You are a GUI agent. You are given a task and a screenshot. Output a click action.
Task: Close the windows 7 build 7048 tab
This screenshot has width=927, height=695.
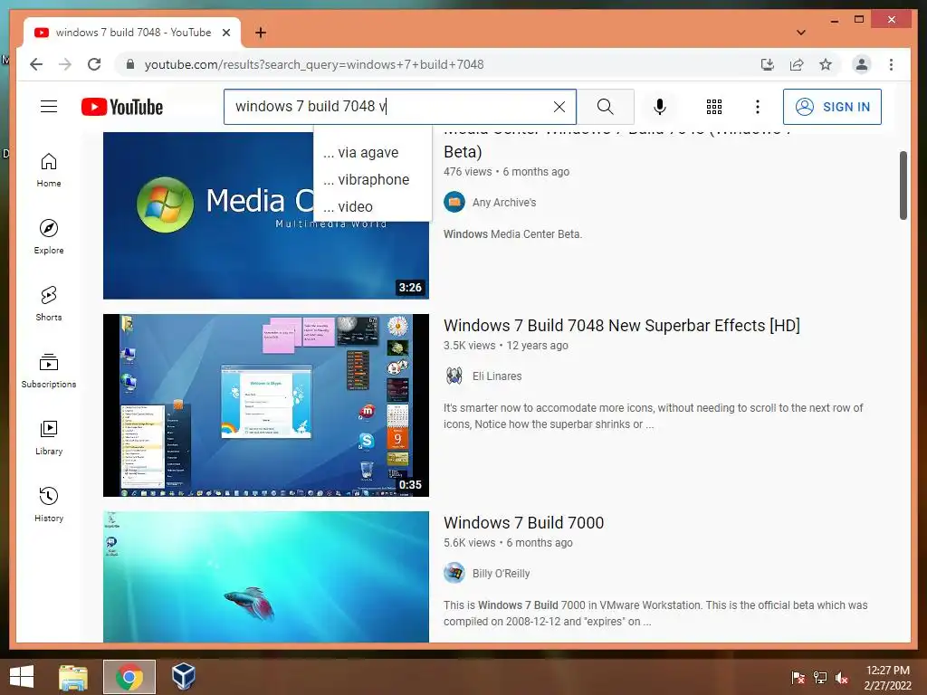tap(226, 33)
